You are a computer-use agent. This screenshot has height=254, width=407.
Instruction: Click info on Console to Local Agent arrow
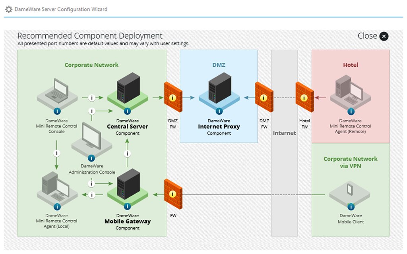point(56,153)
